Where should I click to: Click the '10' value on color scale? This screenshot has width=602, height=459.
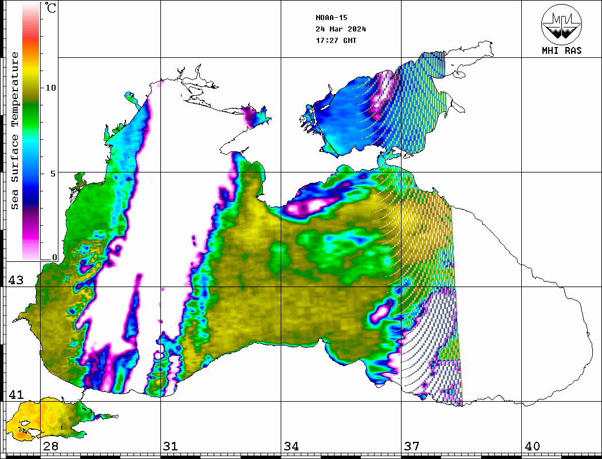tap(51, 88)
